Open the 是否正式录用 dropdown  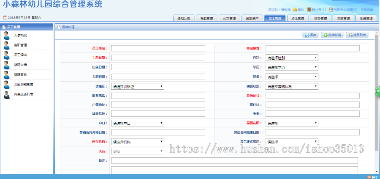click(292, 142)
